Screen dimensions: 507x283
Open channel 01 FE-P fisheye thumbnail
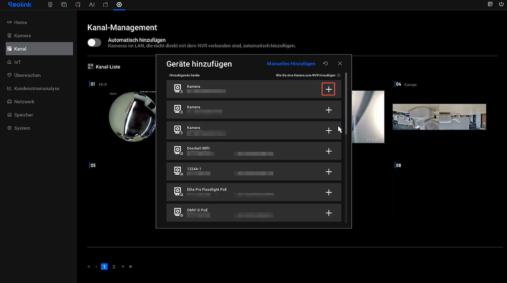click(x=132, y=117)
